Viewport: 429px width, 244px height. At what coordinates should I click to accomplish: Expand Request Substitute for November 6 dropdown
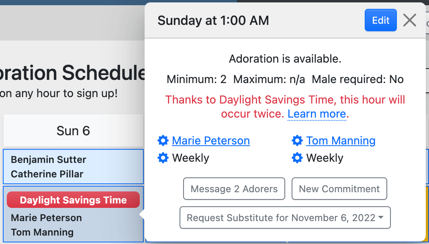(285, 218)
